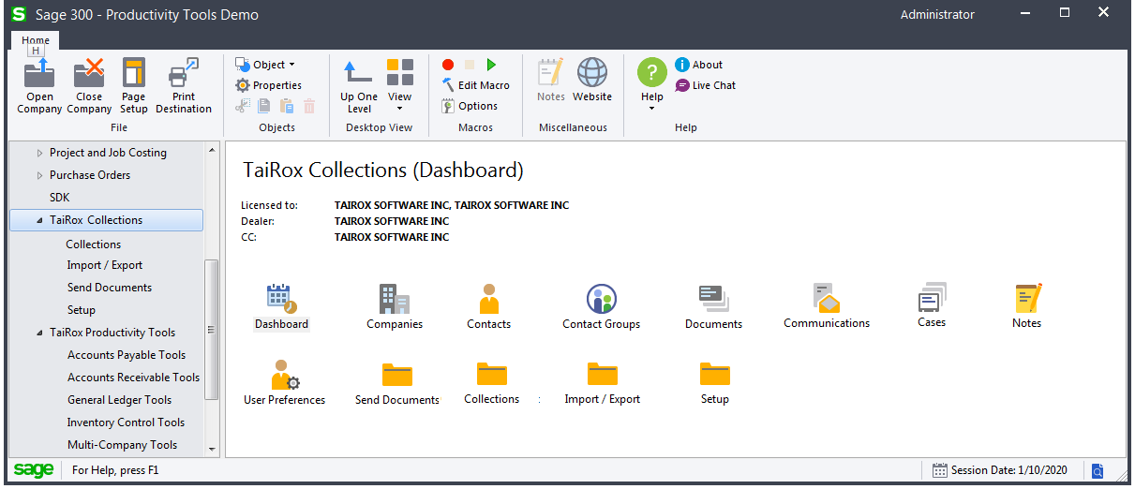
Task: Click the cut scissors icon in Objects group
Action: (x=243, y=106)
